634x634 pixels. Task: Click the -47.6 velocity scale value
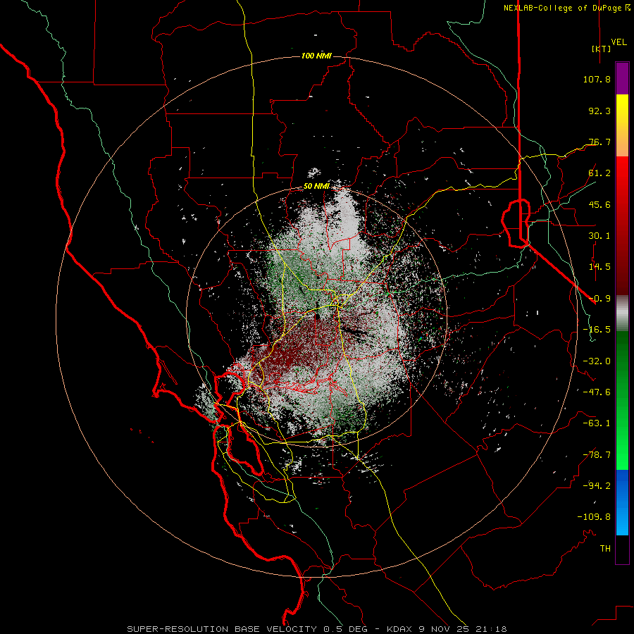597,392
